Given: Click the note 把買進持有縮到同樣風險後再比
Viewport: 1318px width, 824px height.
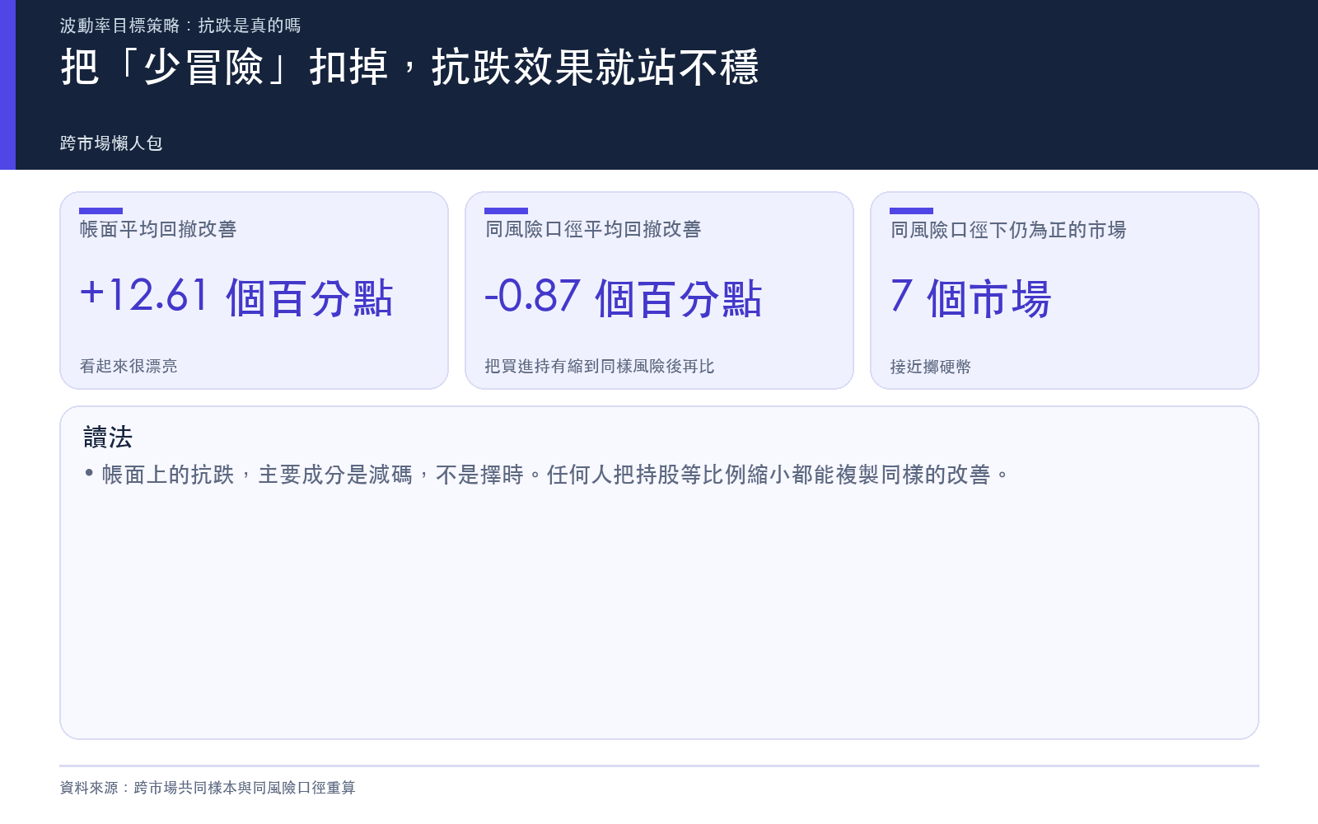Looking at the screenshot, I should pyautogui.click(x=600, y=366).
